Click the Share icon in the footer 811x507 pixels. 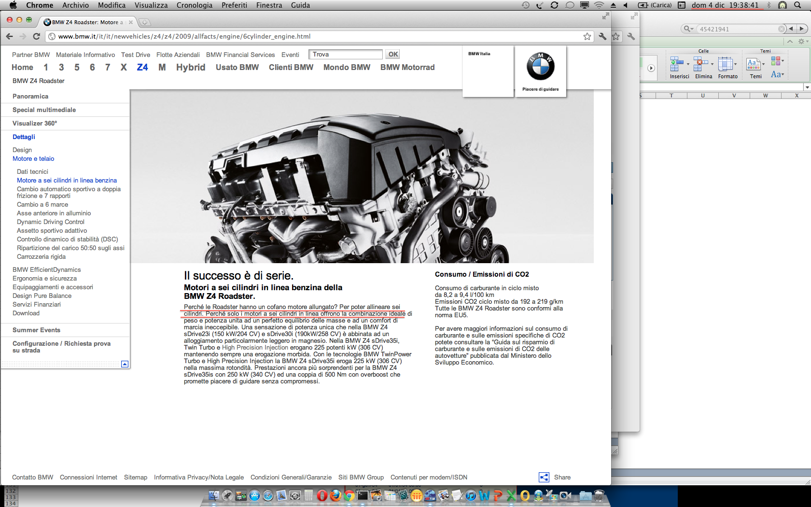click(544, 477)
